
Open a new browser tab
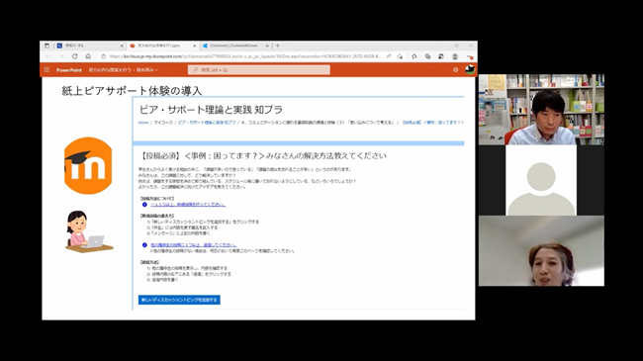point(278,45)
